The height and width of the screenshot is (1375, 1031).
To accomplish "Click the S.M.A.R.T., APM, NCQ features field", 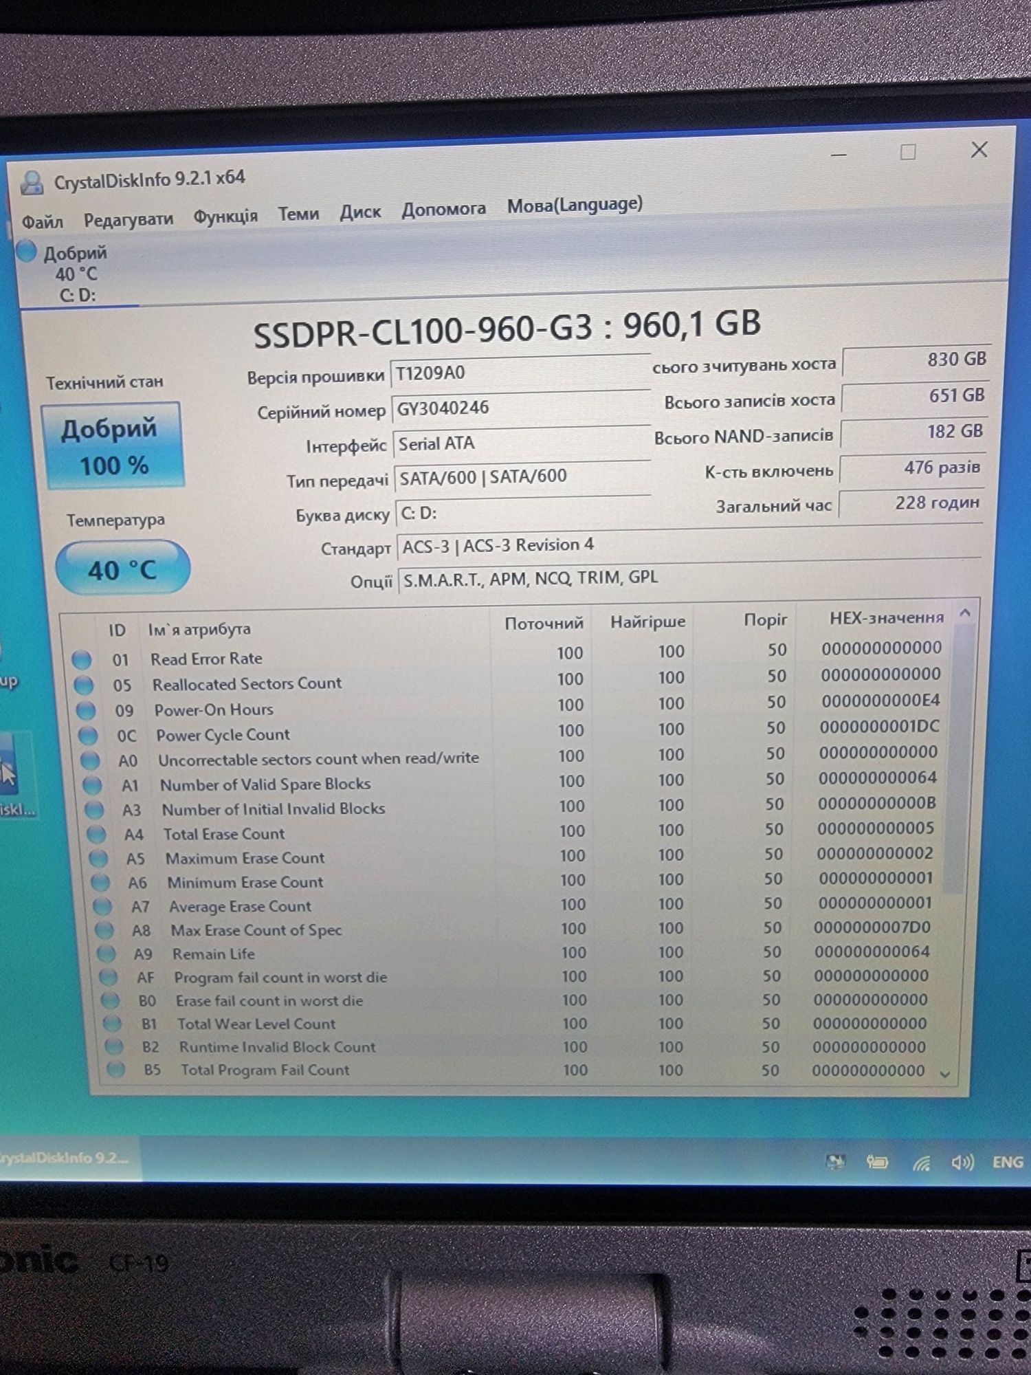I will 689,577.
